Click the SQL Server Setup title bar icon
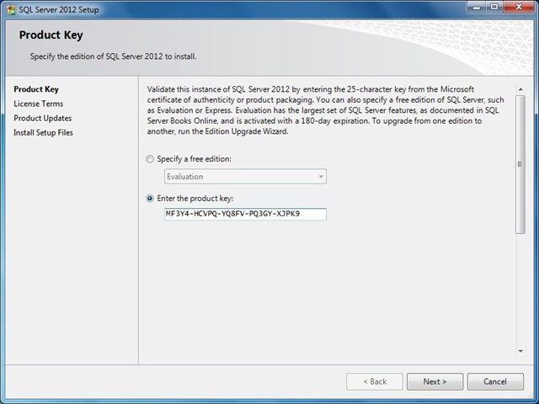This screenshot has height=404, width=539. click(11, 9)
